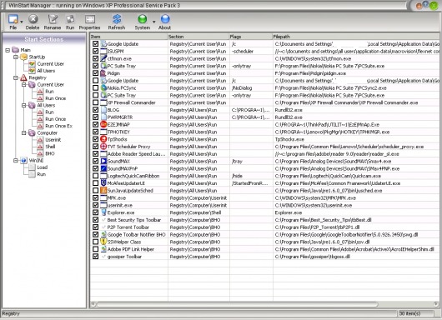Select StartUp Current User tree item
This screenshot has height=320, width=442.
51,63
